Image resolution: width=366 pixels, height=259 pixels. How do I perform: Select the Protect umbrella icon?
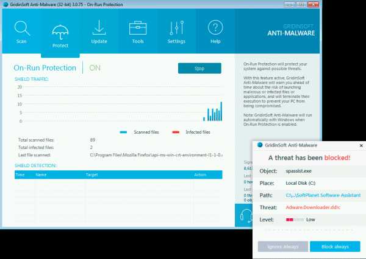[60, 32]
